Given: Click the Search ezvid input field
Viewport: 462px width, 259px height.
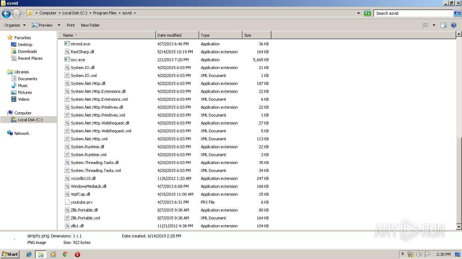Looking at the screenshot, I should (413, 13).
